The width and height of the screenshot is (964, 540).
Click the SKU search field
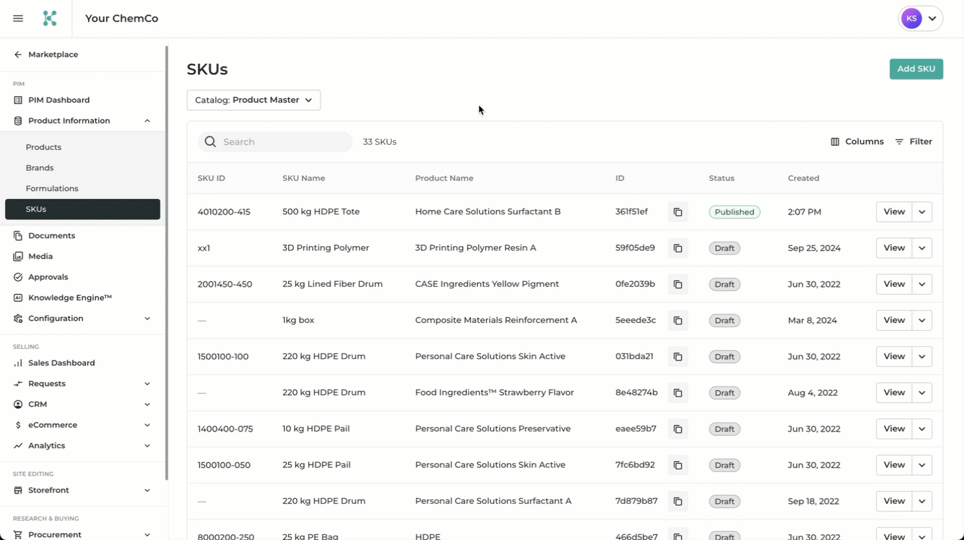[x=284, y=142]
